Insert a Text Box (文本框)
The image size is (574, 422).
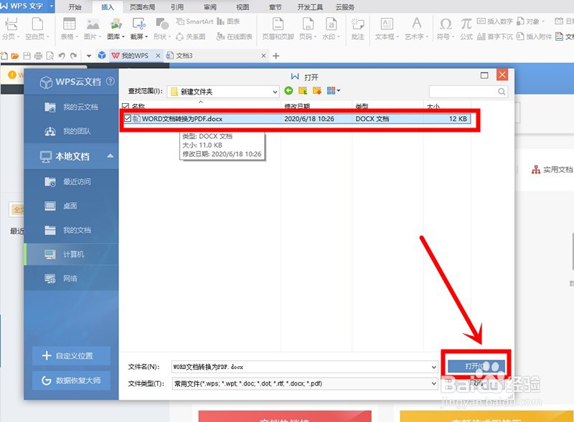(387, 28)
